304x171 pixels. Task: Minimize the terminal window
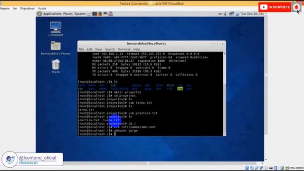[212, 44]
